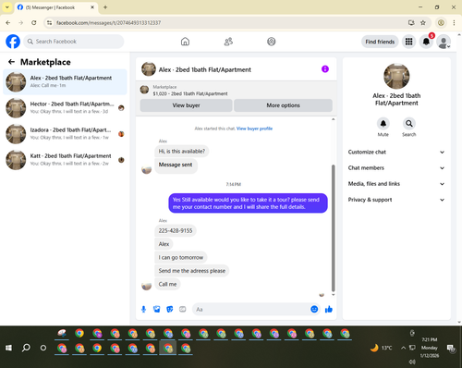Open the Groups icon in top navigation

click(272, 42)
